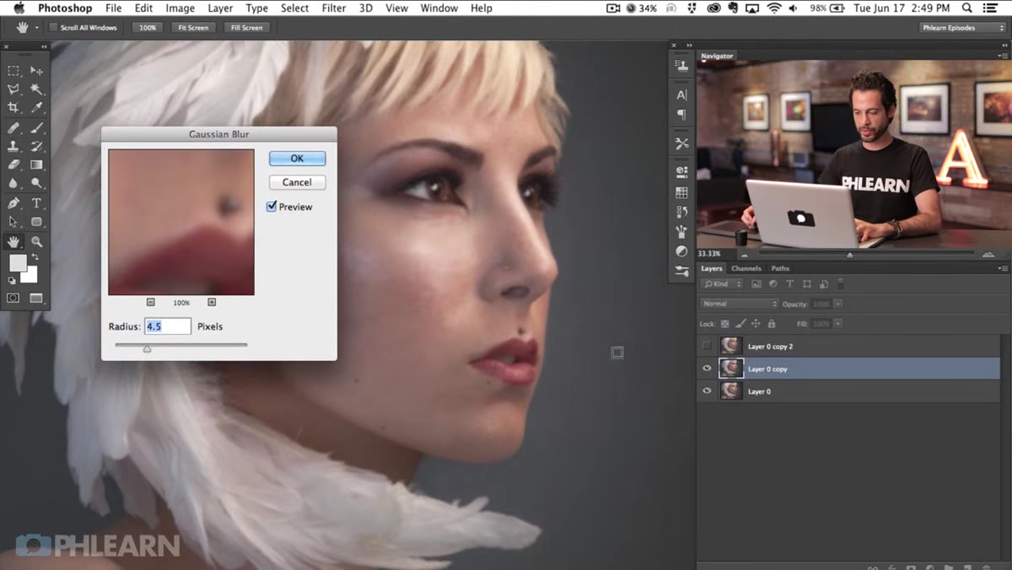This screenshot has width=1012, height=570.
Task: Open the Paragraph panel icon
Action: (681, 115)
